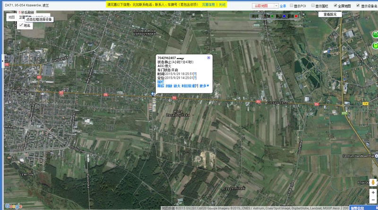Click the help icon beside 定位 time

pyautogui.click(x=195, y=78)
